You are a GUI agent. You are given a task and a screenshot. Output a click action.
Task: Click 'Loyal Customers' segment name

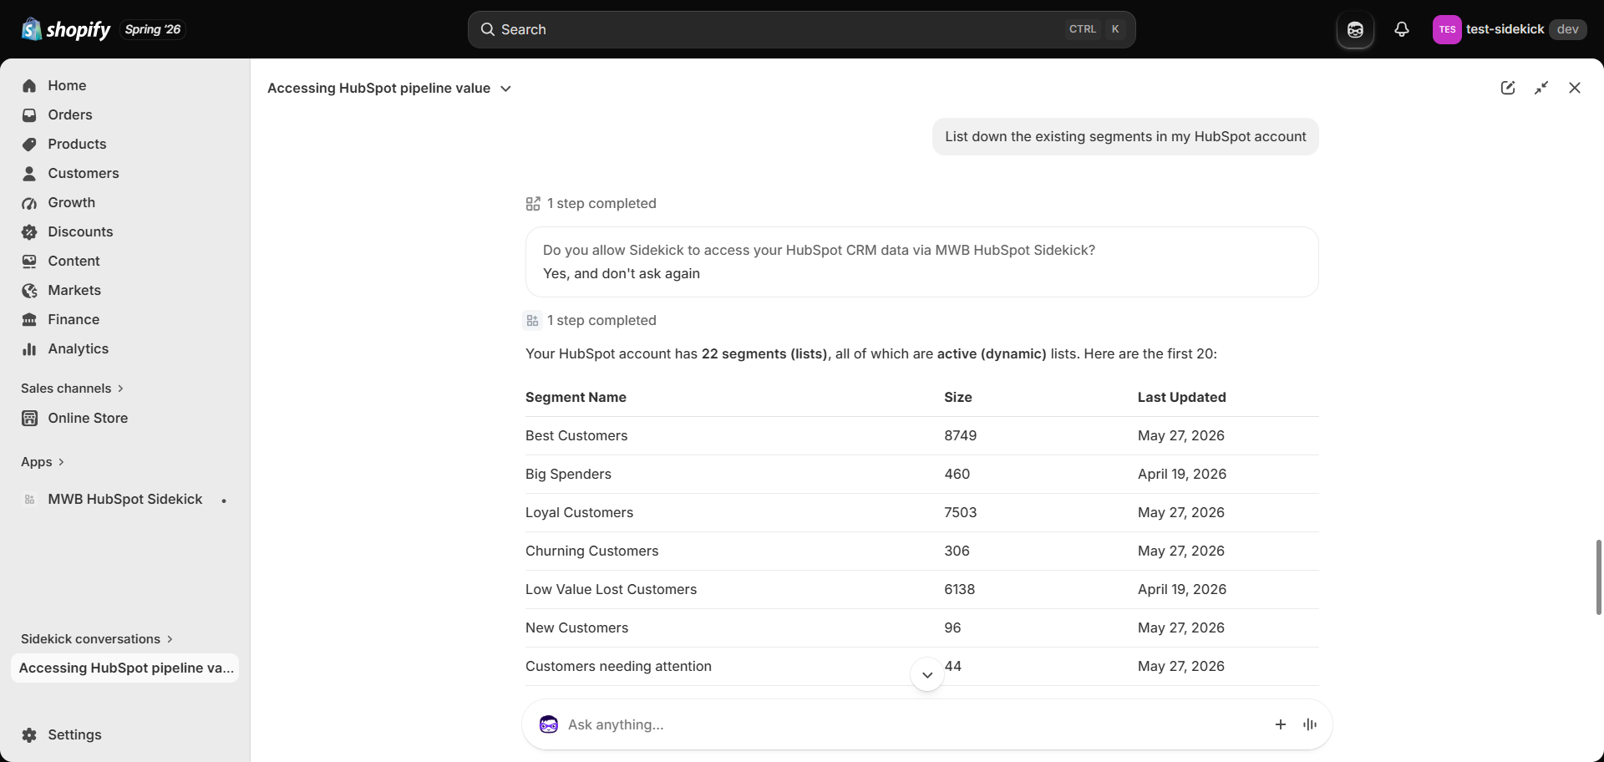click(579, 512)
